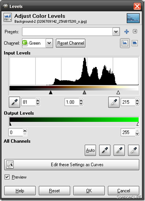Click the Presets text field
145x201 pixels.
click(x=67, y=31)
